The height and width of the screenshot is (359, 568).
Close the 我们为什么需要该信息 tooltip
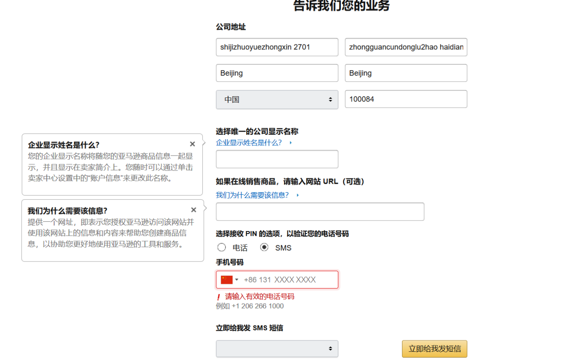pyautogui.click(x=193, y=210)
